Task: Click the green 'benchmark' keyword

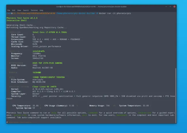Action: coord(122,115)
